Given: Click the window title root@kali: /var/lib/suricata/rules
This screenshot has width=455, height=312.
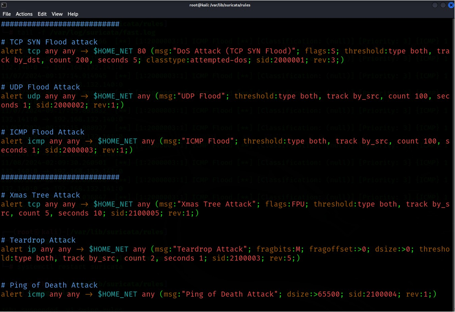Looking at the screenshot, I should 220,5.
